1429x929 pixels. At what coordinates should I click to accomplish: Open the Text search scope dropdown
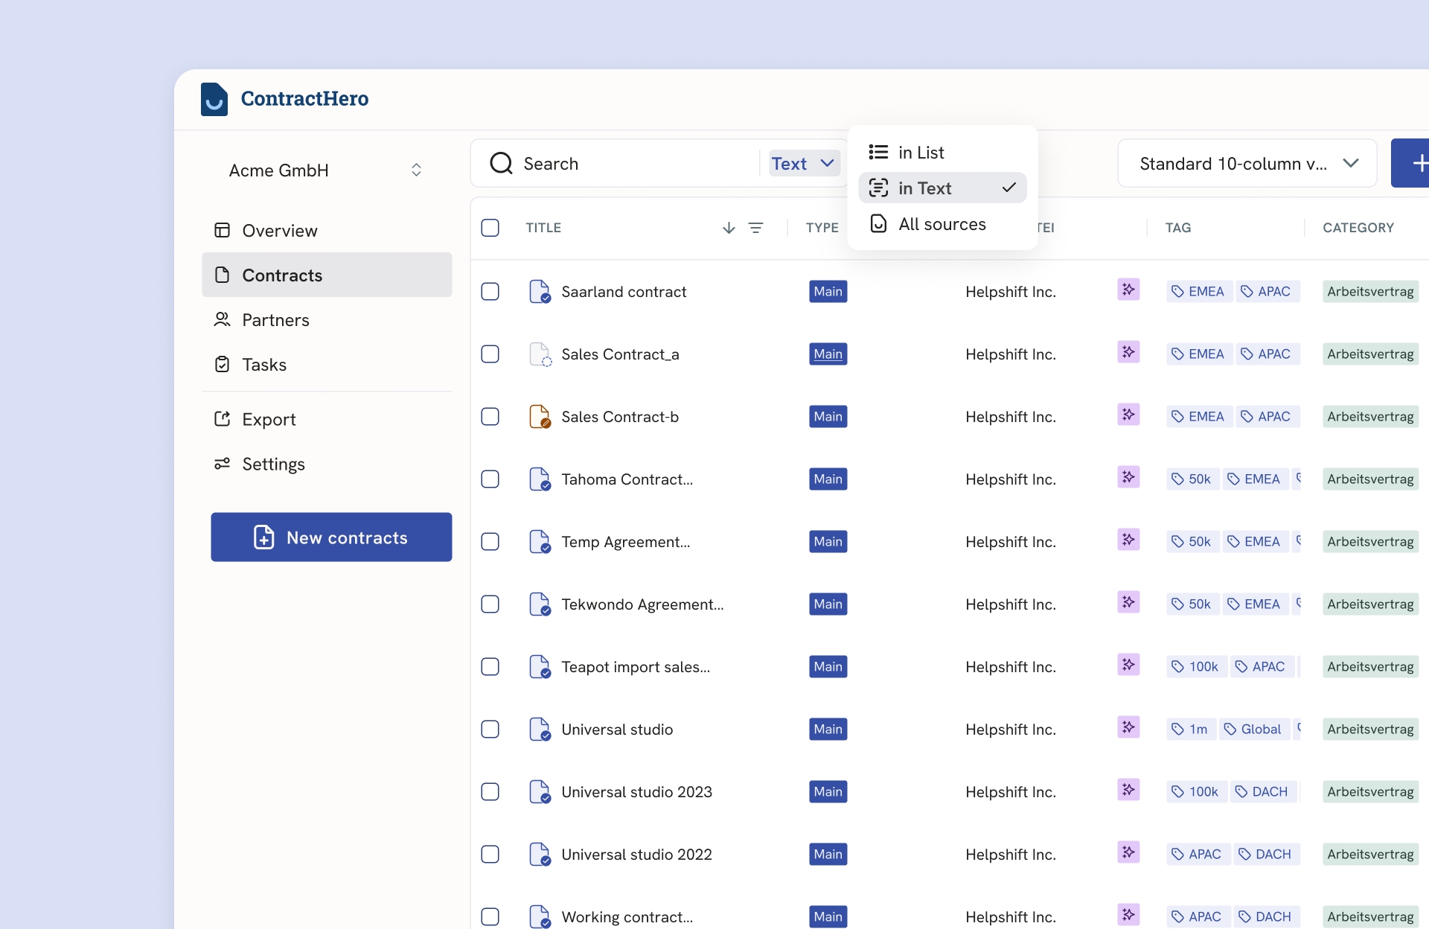pyautogui.click(x=803, y=163)
